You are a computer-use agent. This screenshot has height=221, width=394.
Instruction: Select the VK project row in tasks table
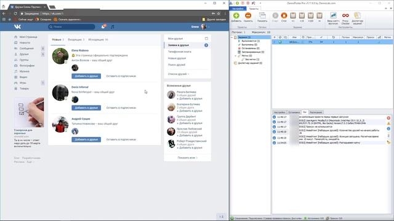(x=332, y=42)
